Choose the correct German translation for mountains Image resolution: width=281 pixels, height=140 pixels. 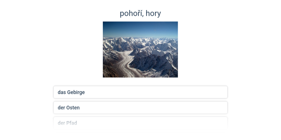click(x=140, y=92)
